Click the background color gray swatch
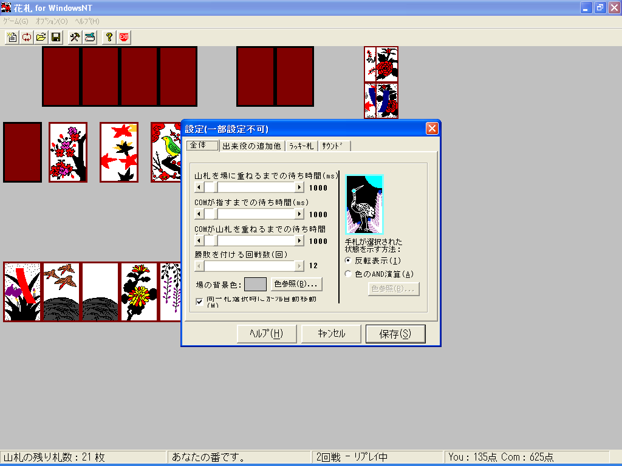Viewport: 622px width, 466px height. click(x=255, y=284)
